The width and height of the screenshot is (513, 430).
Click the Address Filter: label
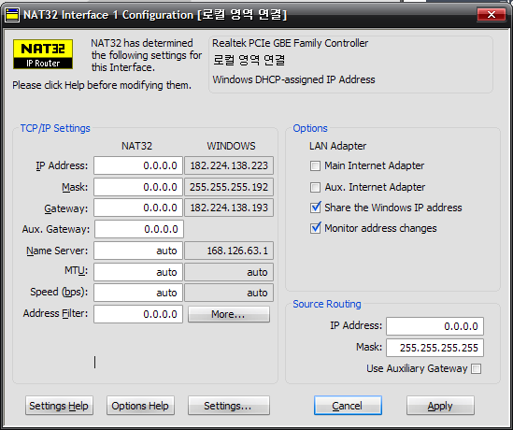[x=56, y=313]
